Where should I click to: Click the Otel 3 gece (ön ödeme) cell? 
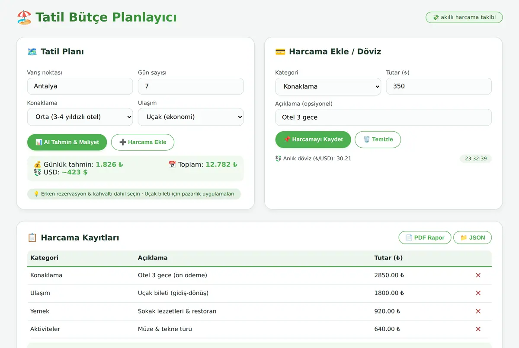(173, 275)
